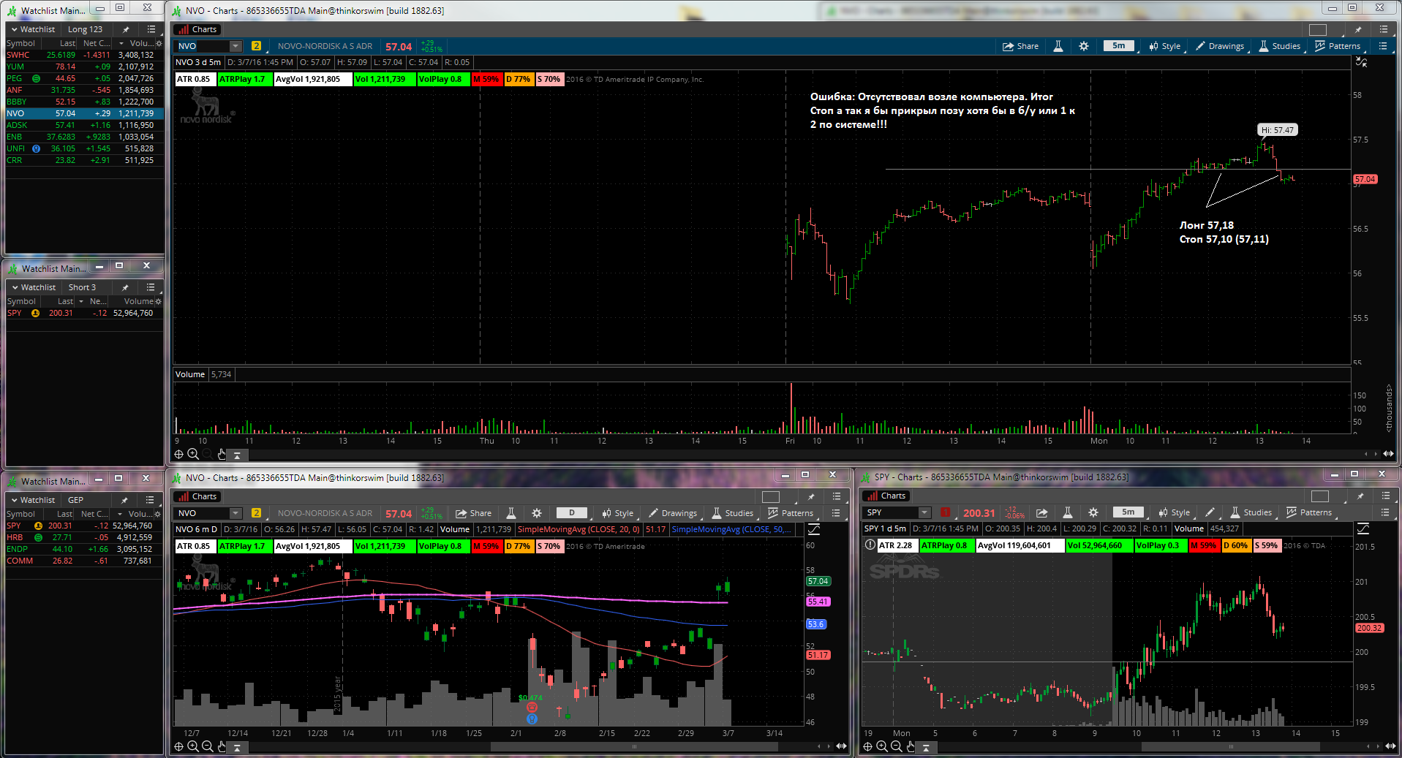Click horizontal scrollbar under NVO daily chart
The width and height of the screenshot is (1402, 758).
[634, 747]
